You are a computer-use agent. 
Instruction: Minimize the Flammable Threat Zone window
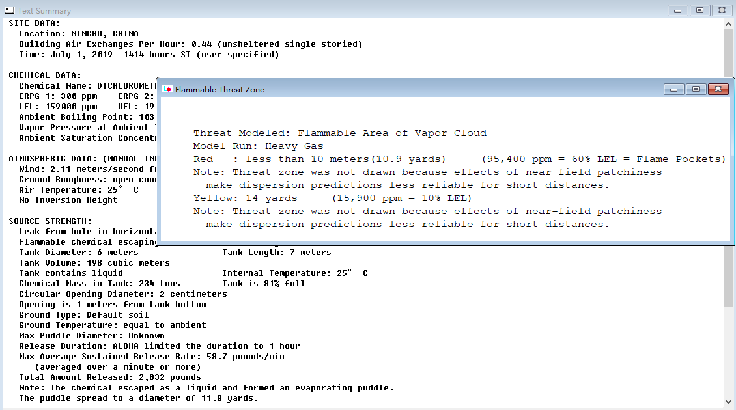pyautogui.click(x=673, y=89)
